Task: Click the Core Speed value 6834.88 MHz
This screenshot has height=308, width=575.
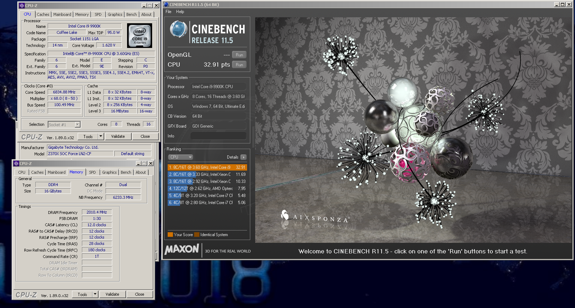Action: click(x=64, y=92)
